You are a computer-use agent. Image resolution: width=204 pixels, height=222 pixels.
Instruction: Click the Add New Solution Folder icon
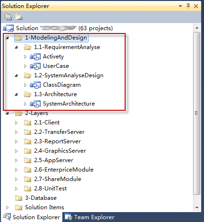point(18,16)
